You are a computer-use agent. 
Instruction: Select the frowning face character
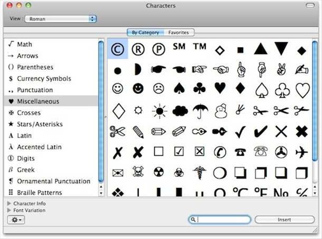(158, 89)
